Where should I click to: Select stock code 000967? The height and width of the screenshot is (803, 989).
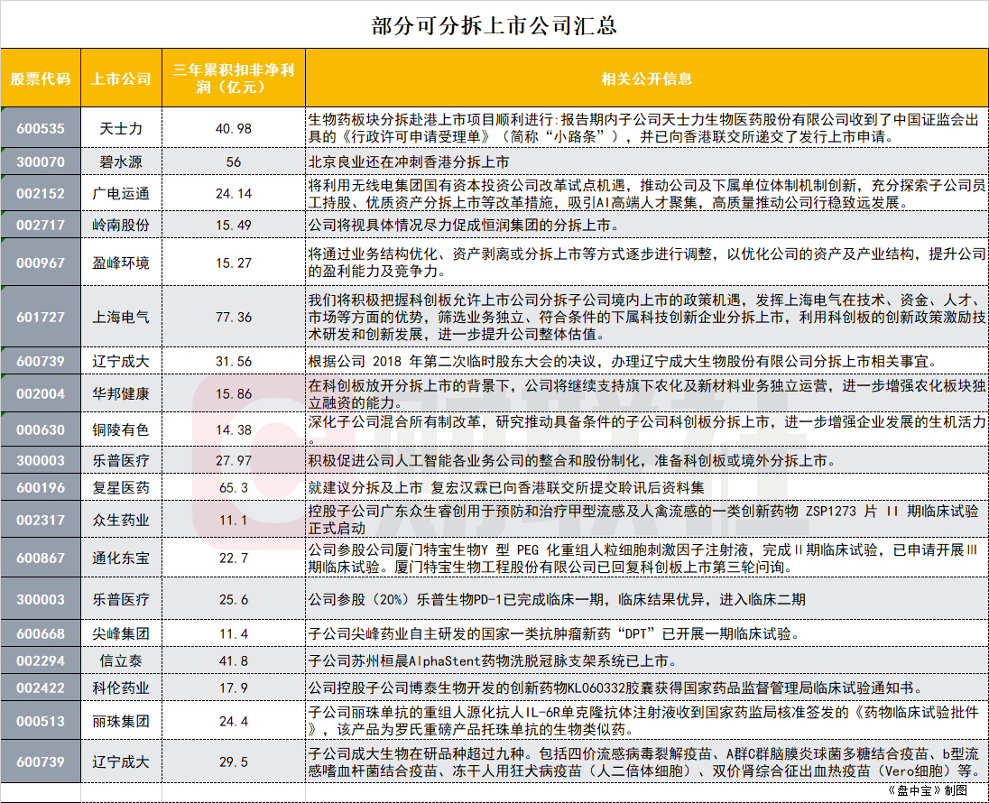click(x=41, y=263)
